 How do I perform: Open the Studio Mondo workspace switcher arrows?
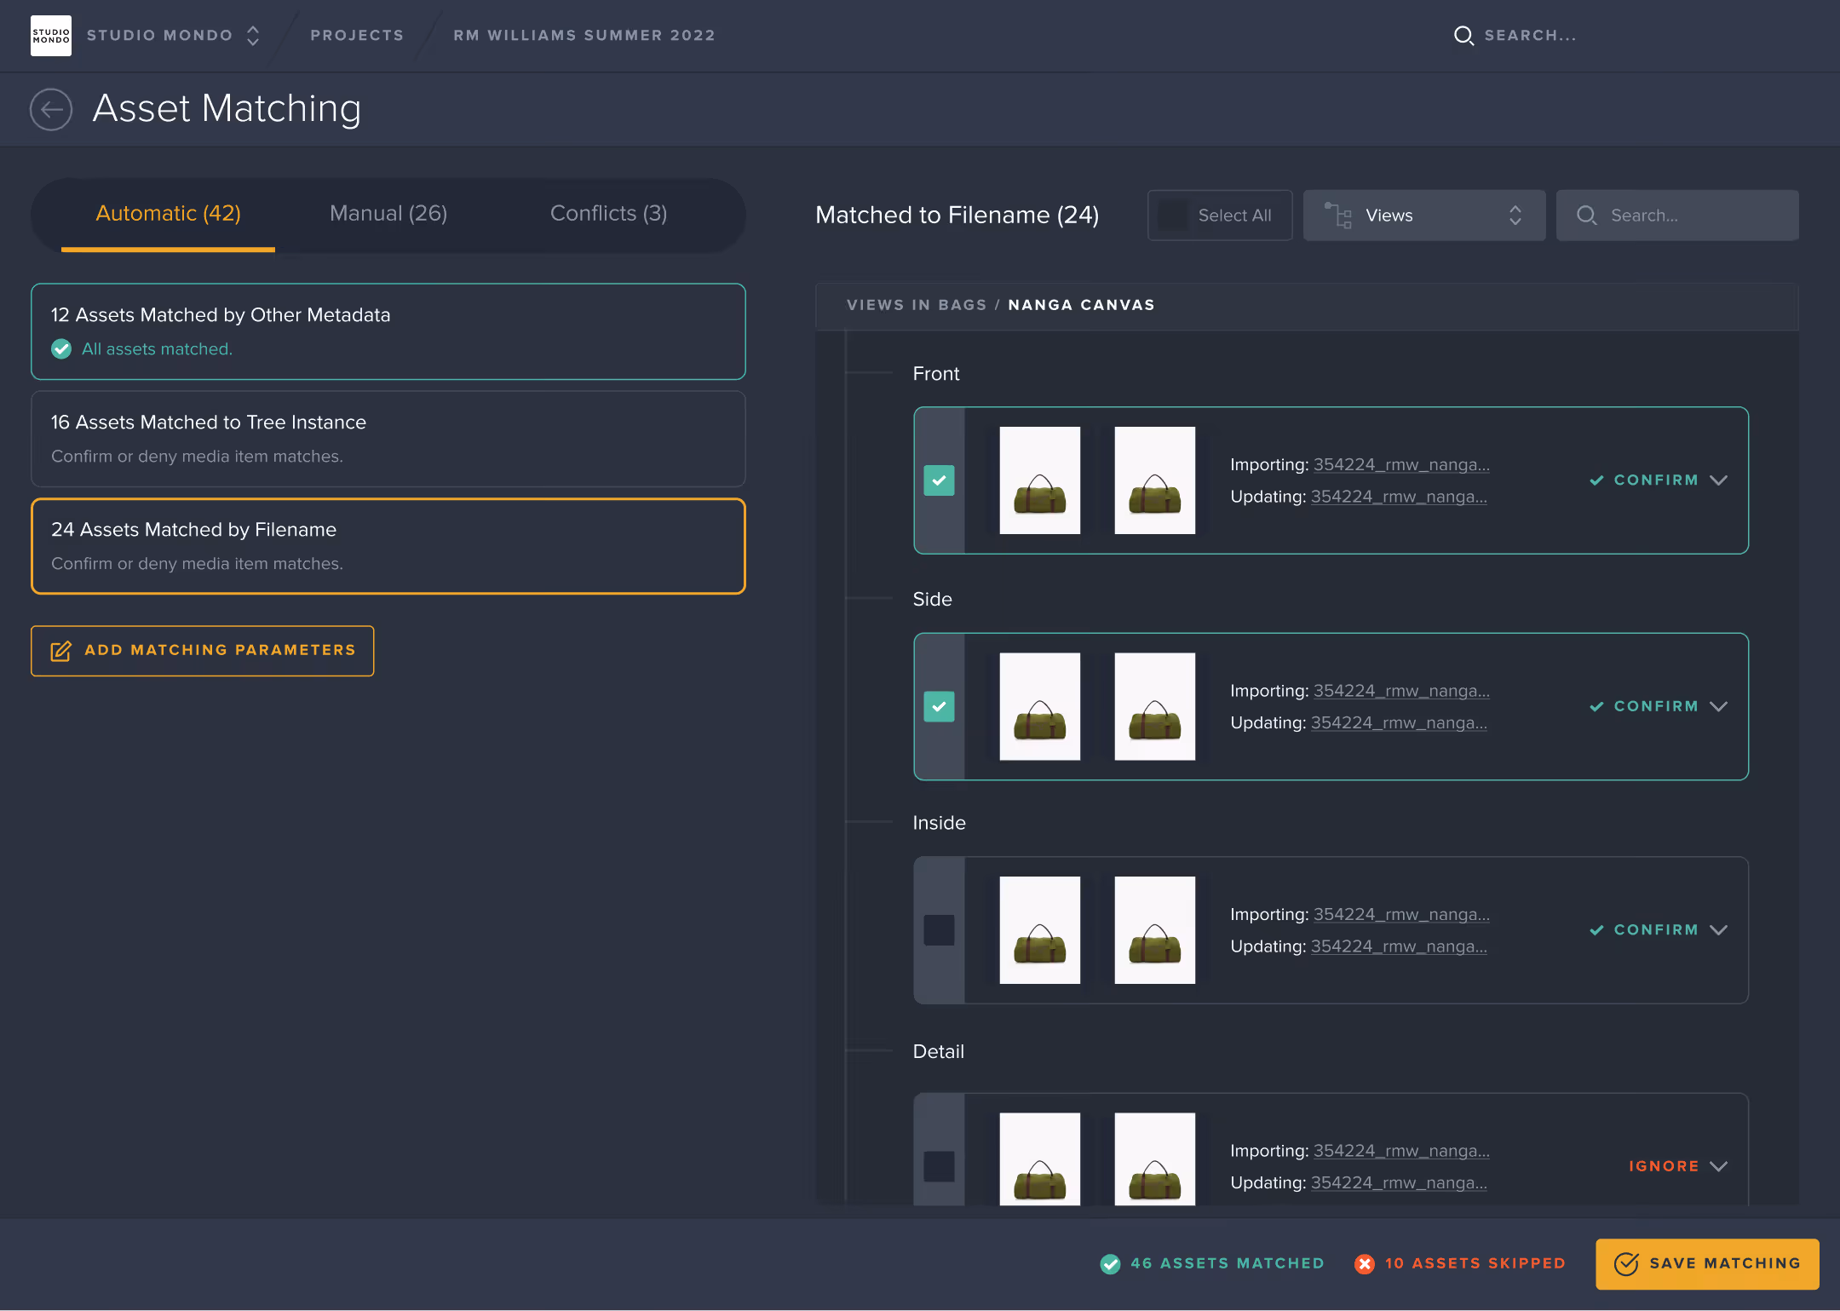coord(253,36)
